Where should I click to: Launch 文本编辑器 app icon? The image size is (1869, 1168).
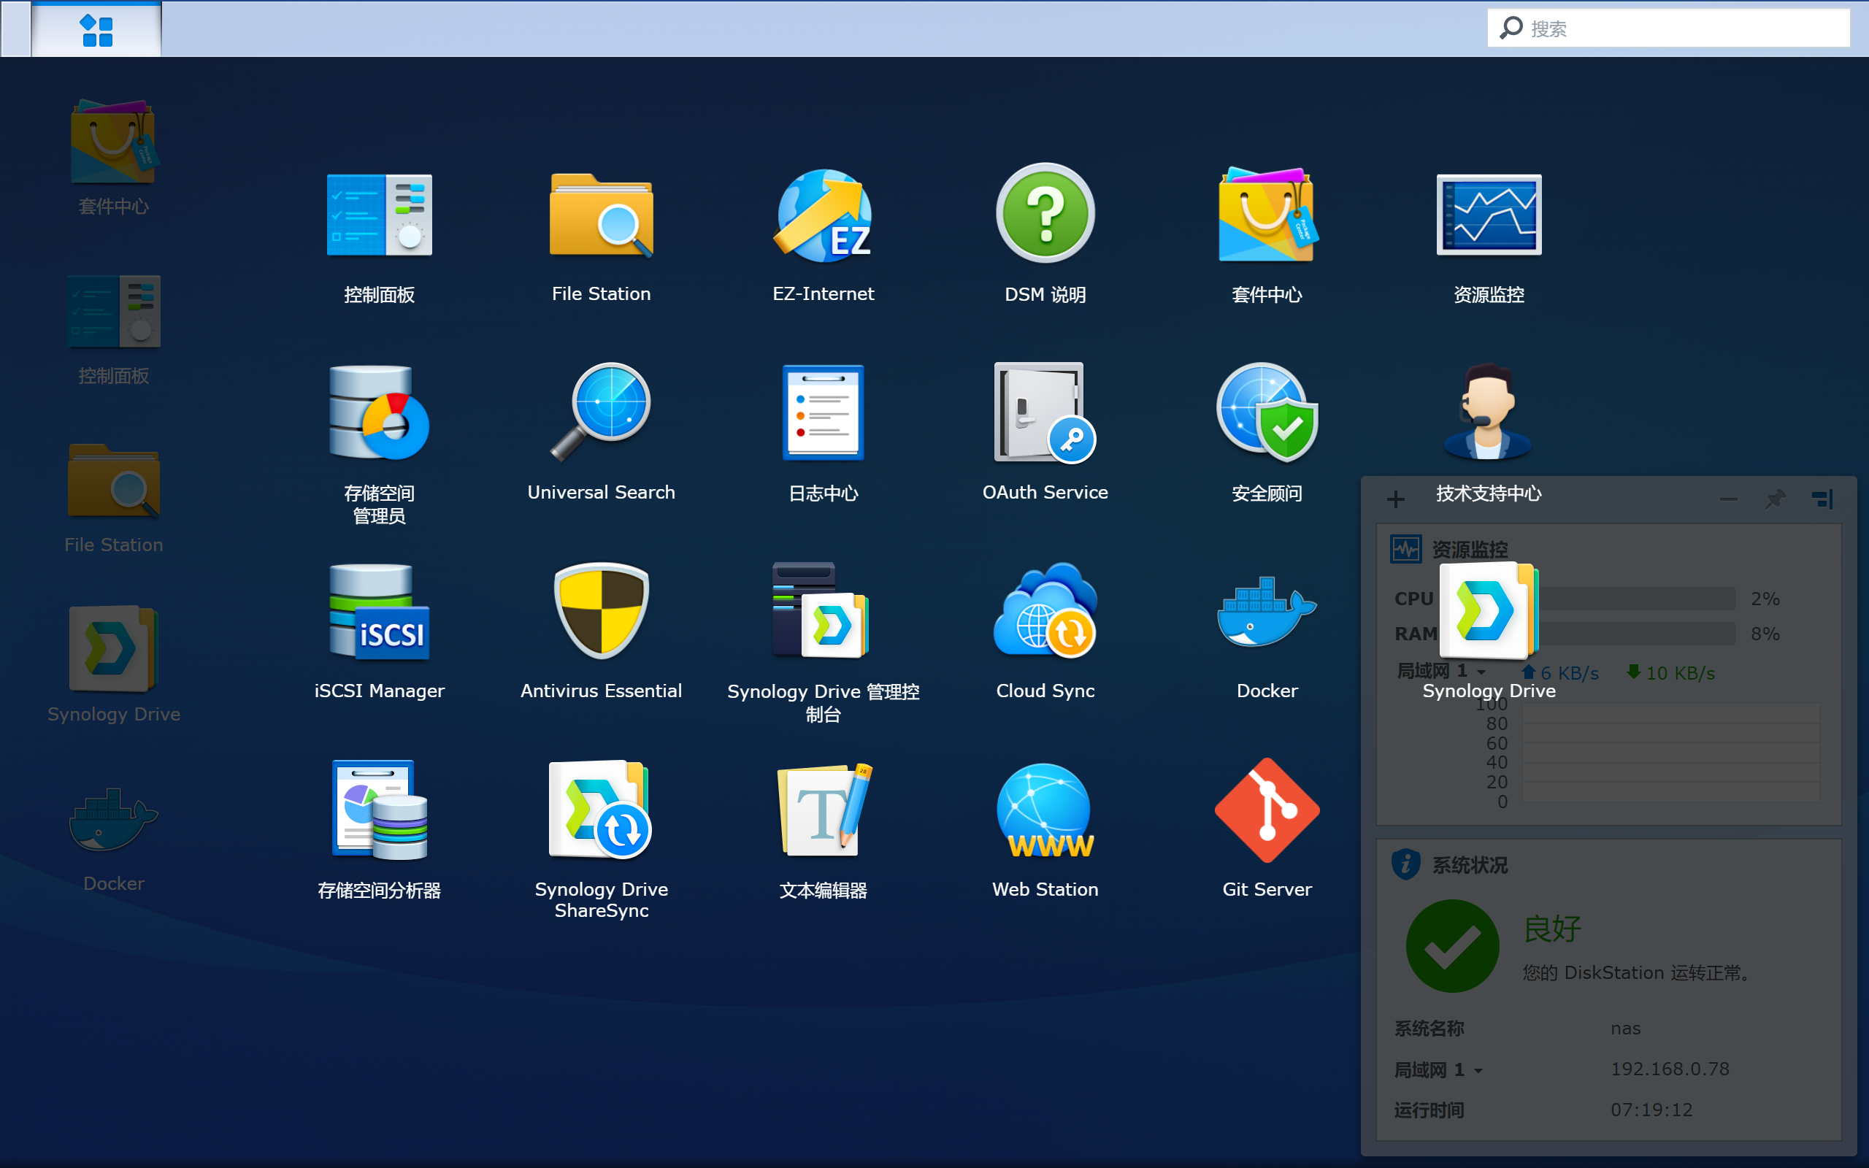tap(824, 810)
